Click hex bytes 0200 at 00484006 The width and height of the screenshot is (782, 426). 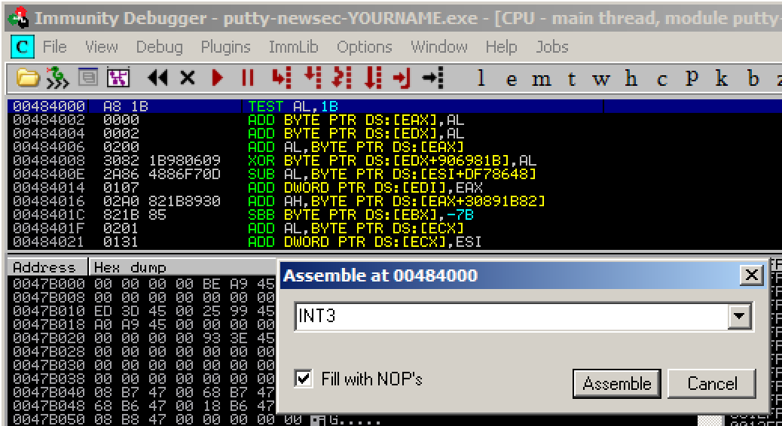pyautogui.click(x=121, y=147)
